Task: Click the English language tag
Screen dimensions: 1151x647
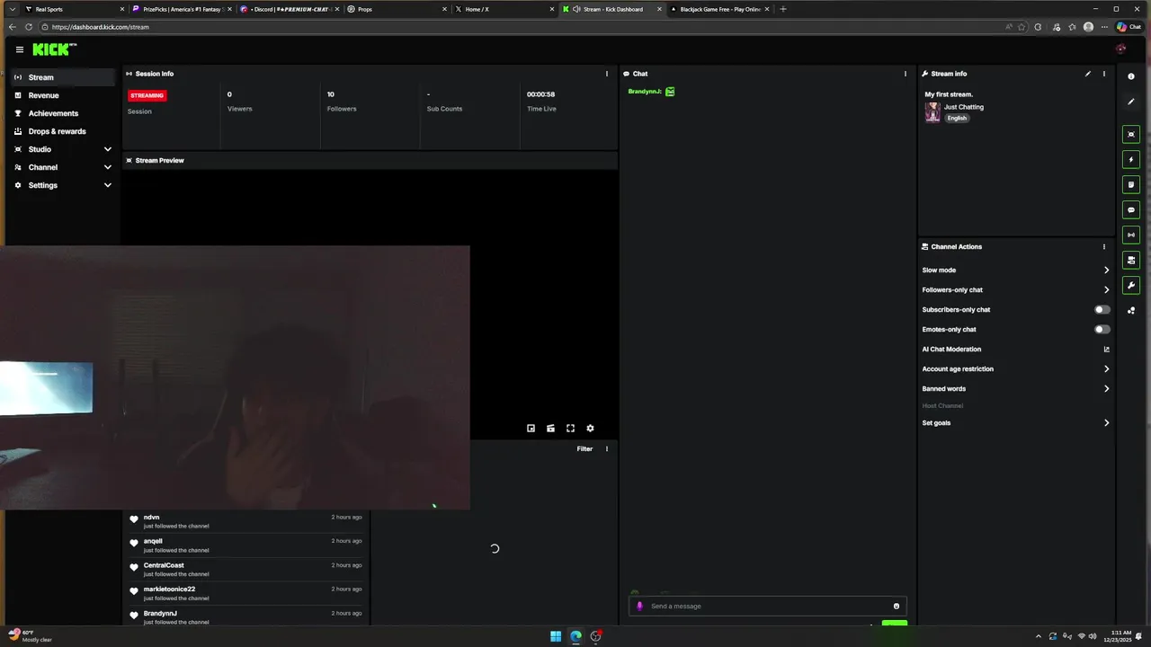Action: [x=957, y=118]
